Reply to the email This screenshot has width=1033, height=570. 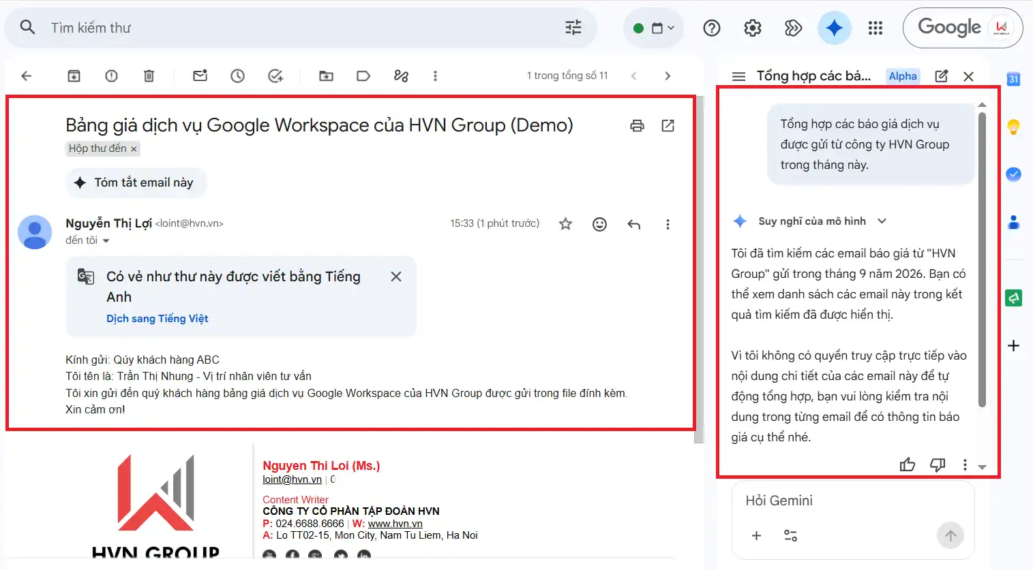(633, 223)
